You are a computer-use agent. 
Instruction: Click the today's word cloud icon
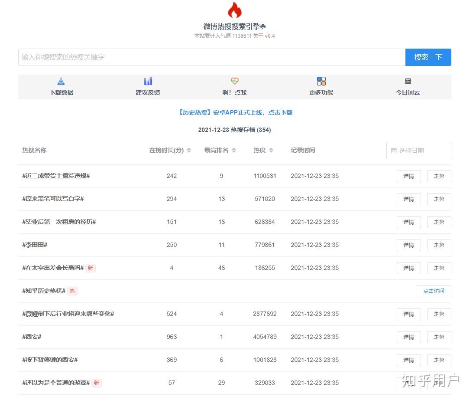[408, 81]
